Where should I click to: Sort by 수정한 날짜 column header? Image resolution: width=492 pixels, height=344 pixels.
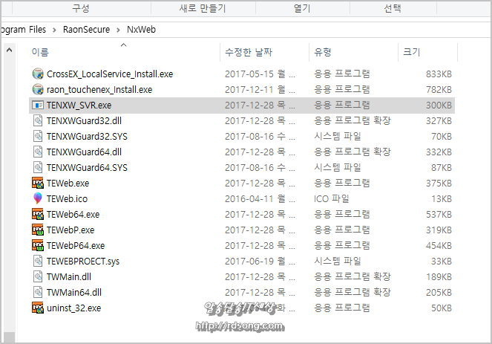[248, 53]
